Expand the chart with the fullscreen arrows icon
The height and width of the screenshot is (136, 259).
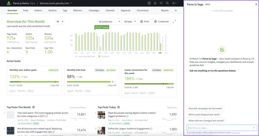pyautogui.click(x=174, y=22)
